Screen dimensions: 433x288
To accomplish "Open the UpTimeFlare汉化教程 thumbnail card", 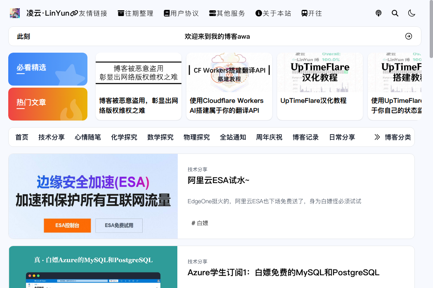I will pos(320,86).
